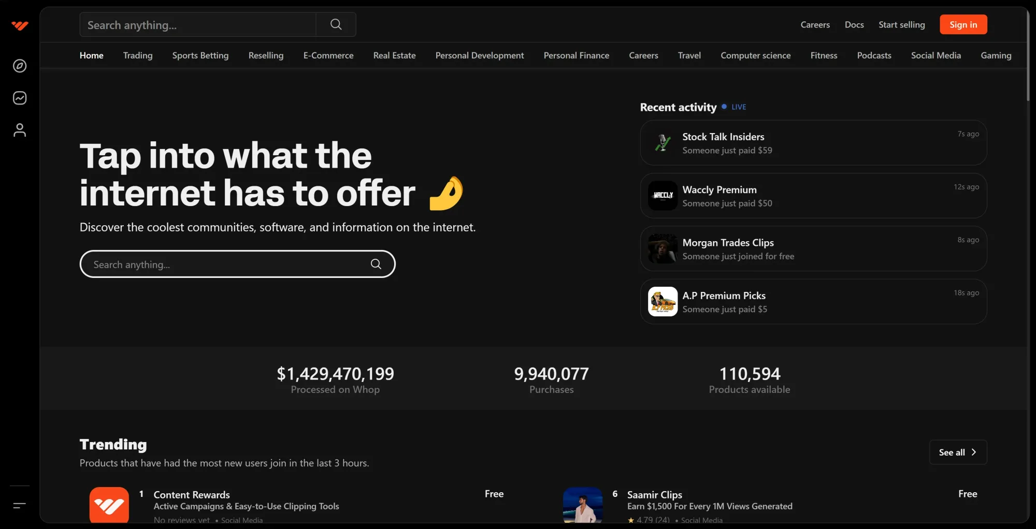Click "Active Campaigns & Easy-to-Use Clipping Tools"
This screenshot has width=1036, height=529.
[x=247, y=506]
